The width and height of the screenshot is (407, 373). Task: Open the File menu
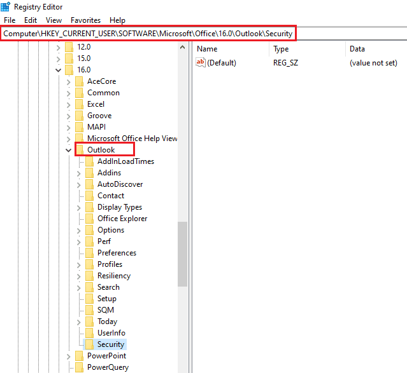point(10,20)
